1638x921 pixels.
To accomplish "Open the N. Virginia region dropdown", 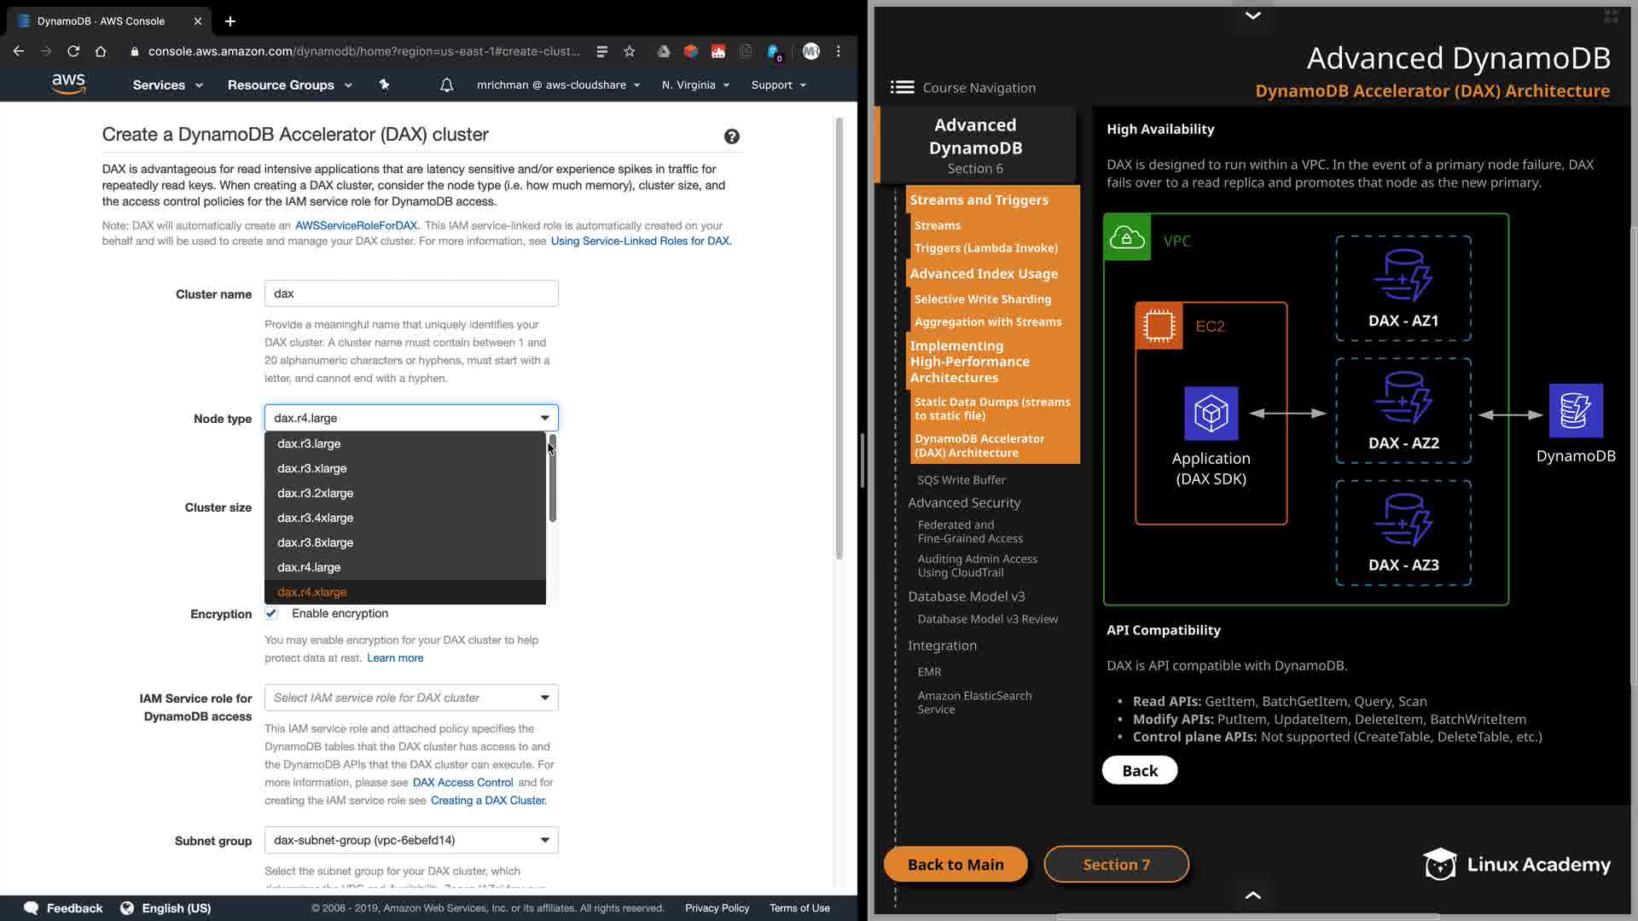I will click(x=695, y=85).
